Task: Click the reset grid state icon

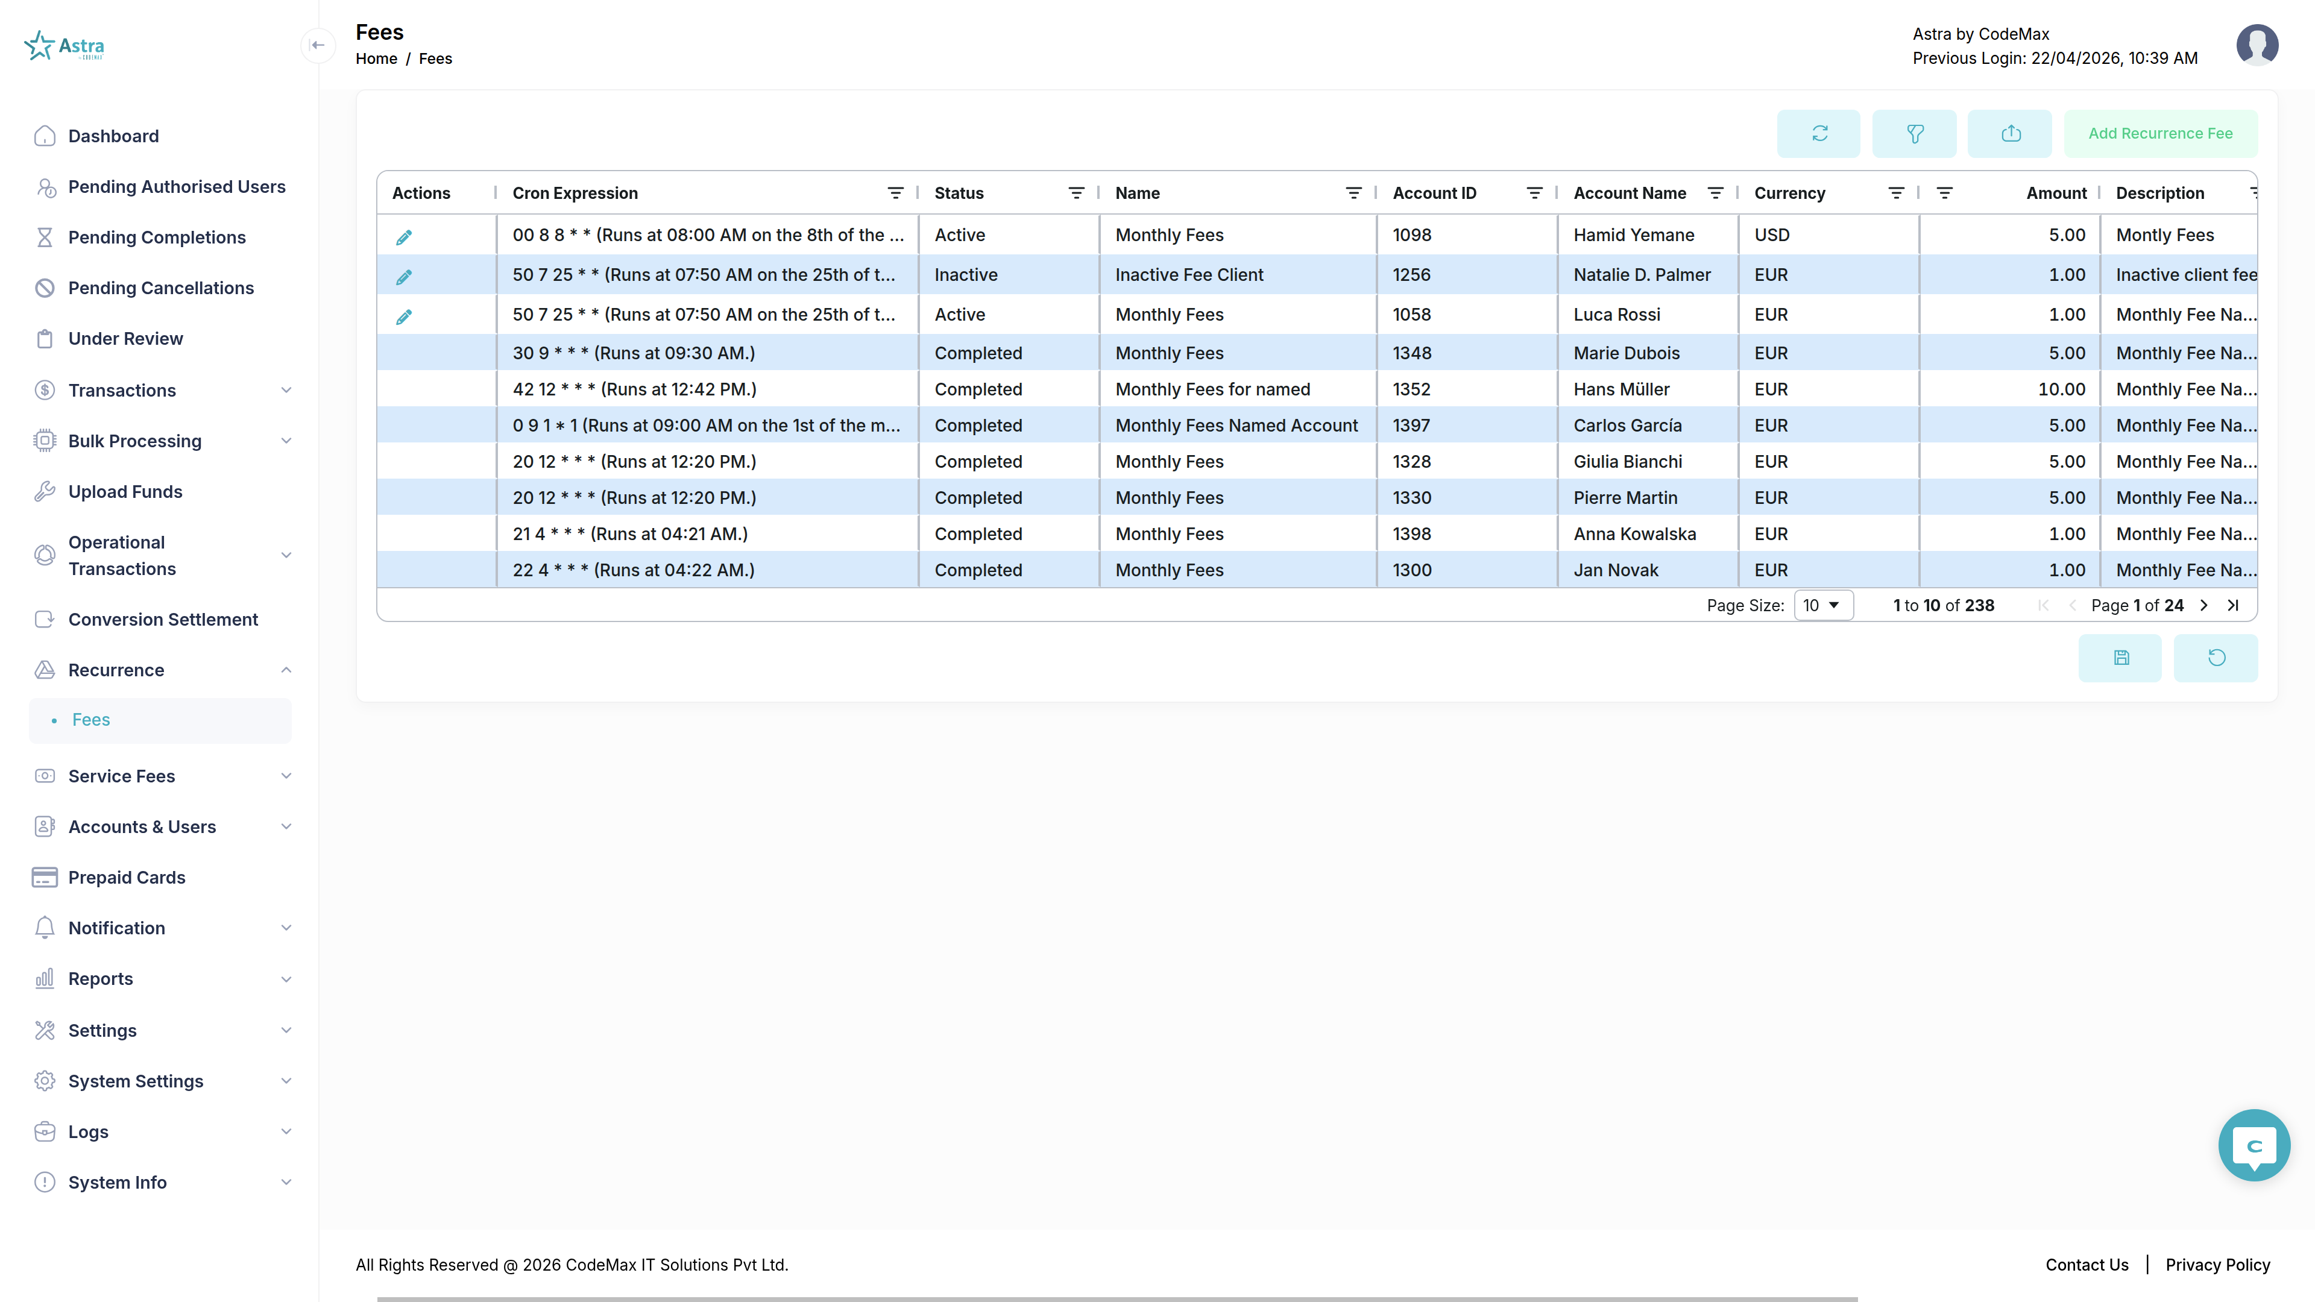Action: coord(2216,658)
